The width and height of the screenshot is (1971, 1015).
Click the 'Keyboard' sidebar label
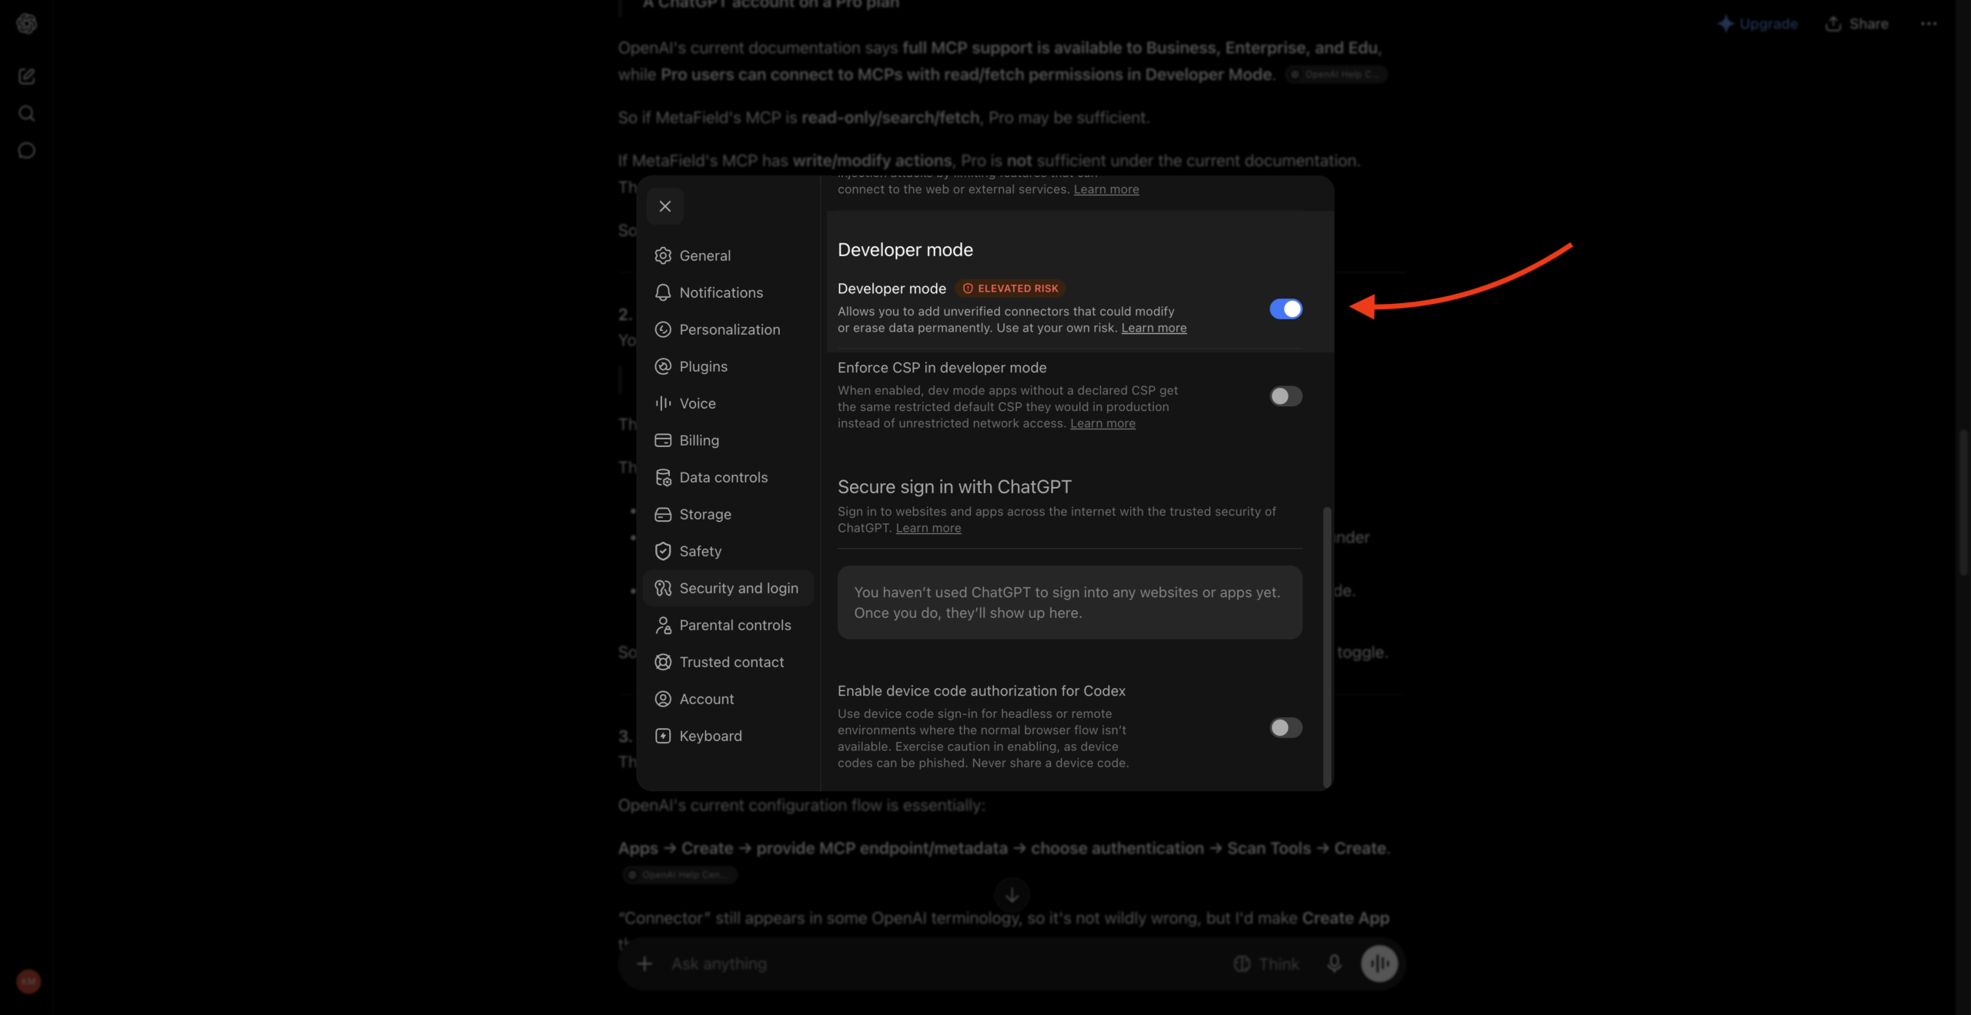pyautogui.click(x=710, y=736)
